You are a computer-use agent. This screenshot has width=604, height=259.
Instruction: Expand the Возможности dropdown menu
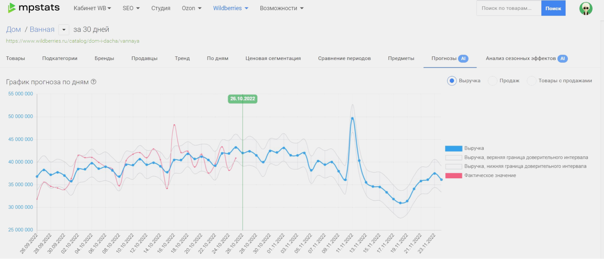point(282,8)
